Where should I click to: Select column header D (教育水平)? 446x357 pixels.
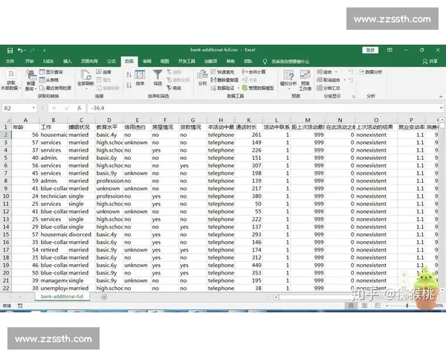tap(109, 119)
